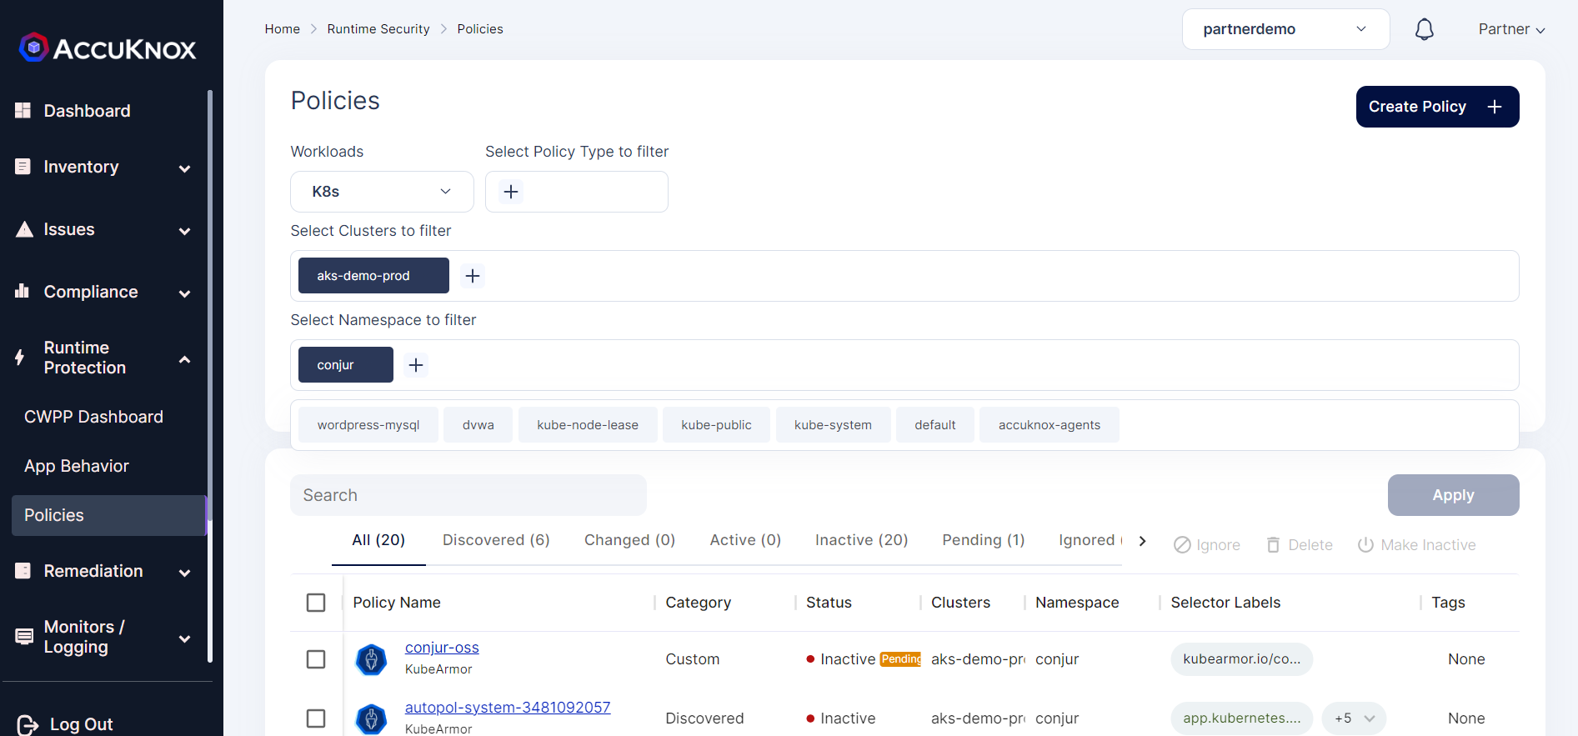Image resolution: width=1578 pixels, height=736 pixels.
Task: Open the conjur-oss policy link
Action: [x=442, y=648]
